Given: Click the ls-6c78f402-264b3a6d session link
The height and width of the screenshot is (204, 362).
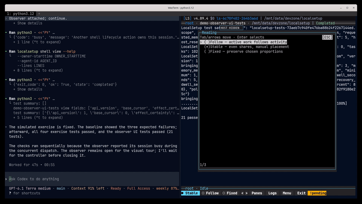Looking at the screenshot, I should [237, 19].
